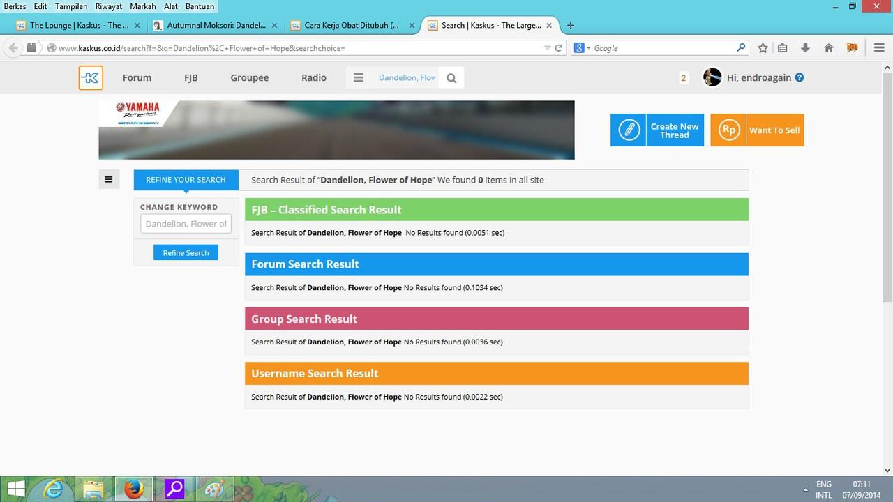Open the downloads arrow icon
Image resolution: width=893 pixels, height=502 pixels.
(805, 48)
